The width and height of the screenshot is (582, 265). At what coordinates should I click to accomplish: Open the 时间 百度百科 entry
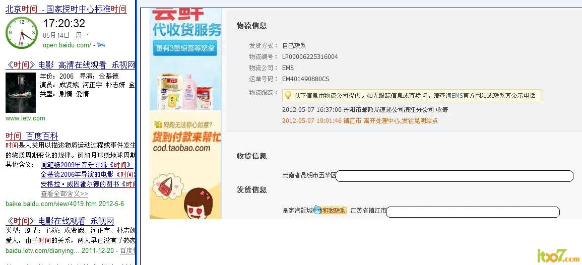[32, 136]
